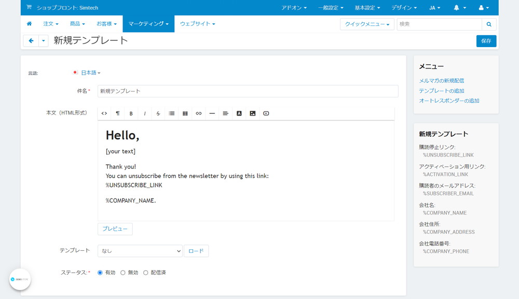The height and width of the screenshot is (299, 519).
Task: Expand the アドオン menu
Action: 294,8
